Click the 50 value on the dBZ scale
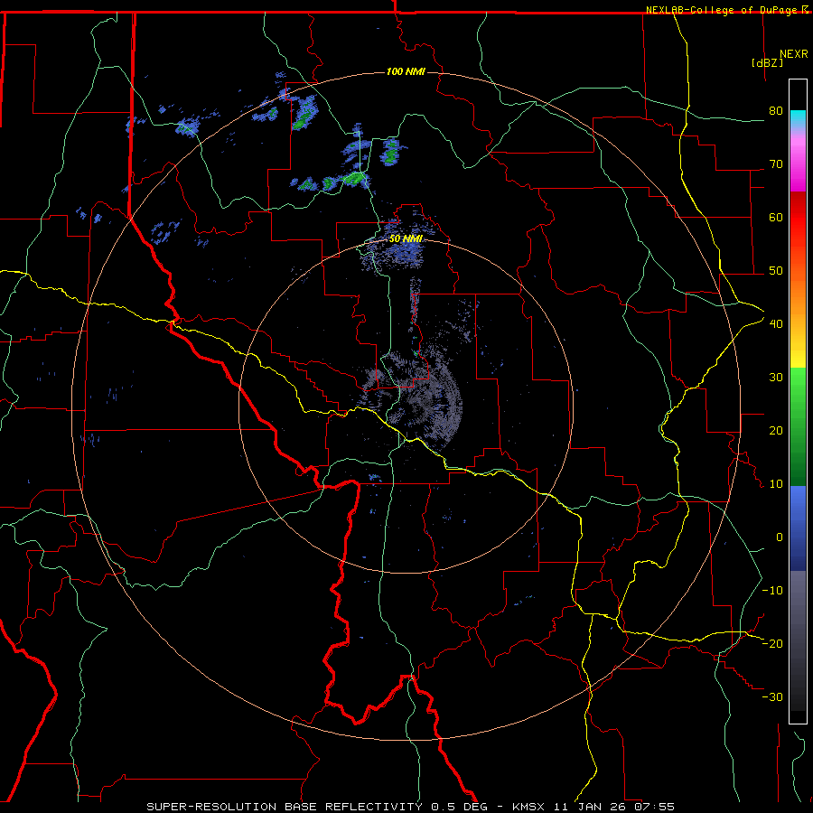 pyautogui.click(x=776, y=271)
